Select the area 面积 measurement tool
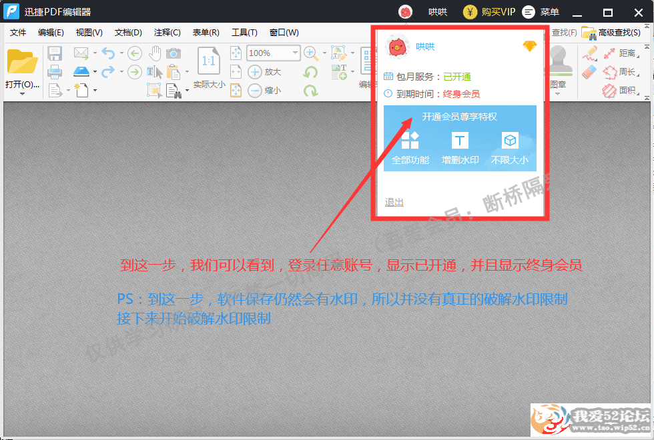 pos(621,91)
